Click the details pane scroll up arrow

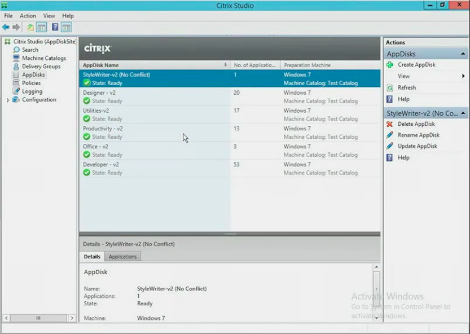[x=376, y=267]
